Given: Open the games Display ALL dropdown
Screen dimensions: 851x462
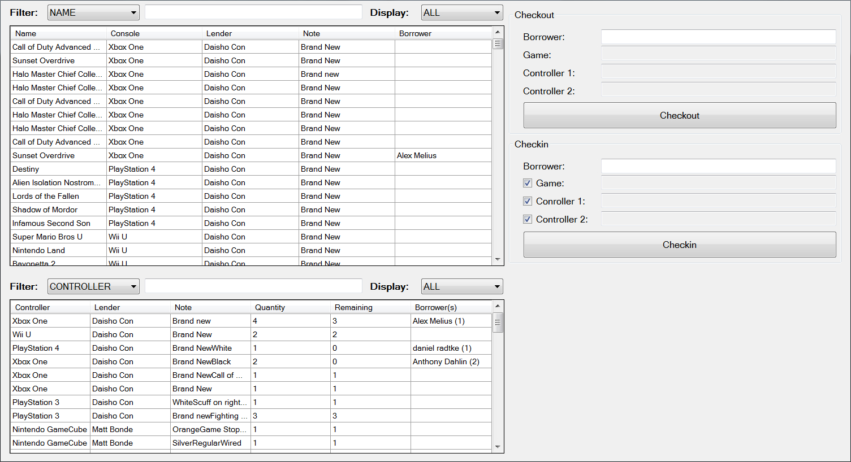Looking at the screenshot, I should coord(462,12).
